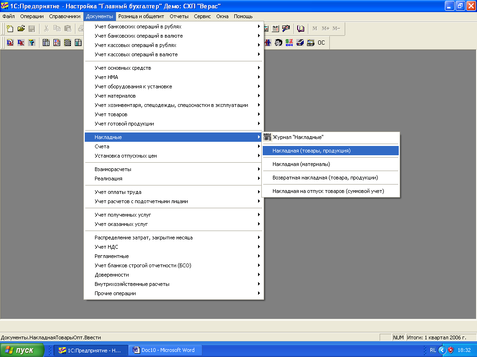
Task: Open the Операции menu
Action: [32, 16]
